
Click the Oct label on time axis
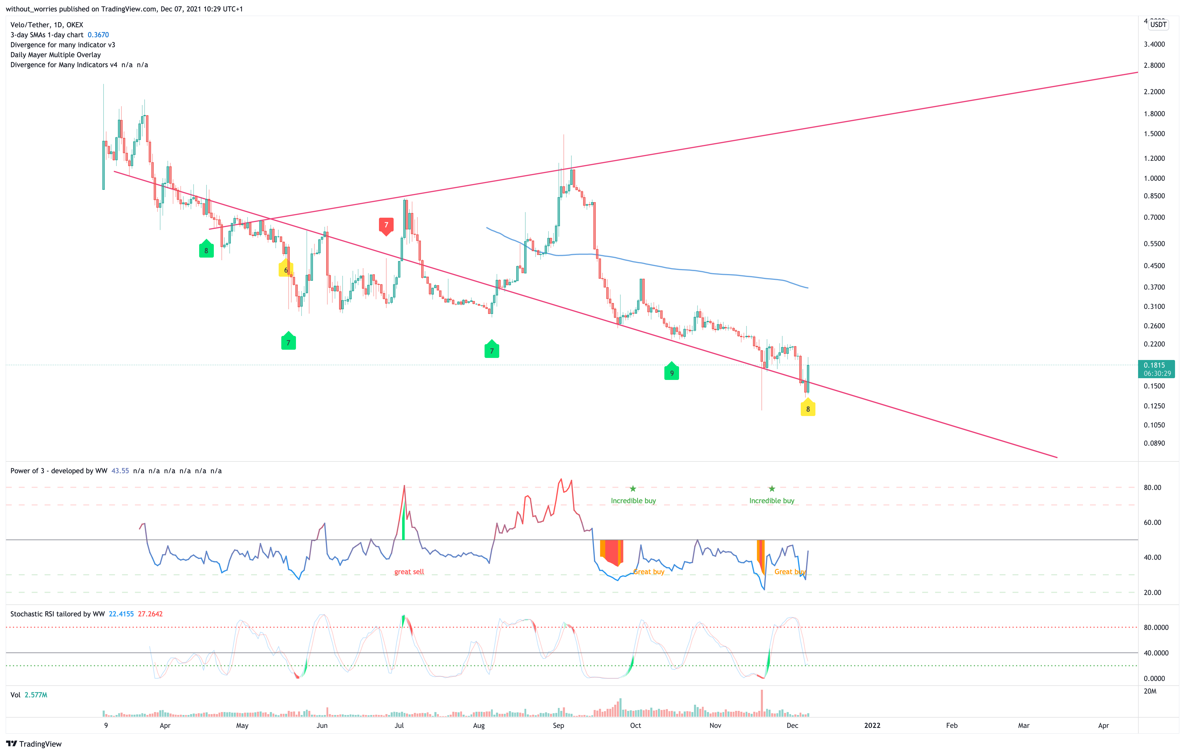point(635,726)
